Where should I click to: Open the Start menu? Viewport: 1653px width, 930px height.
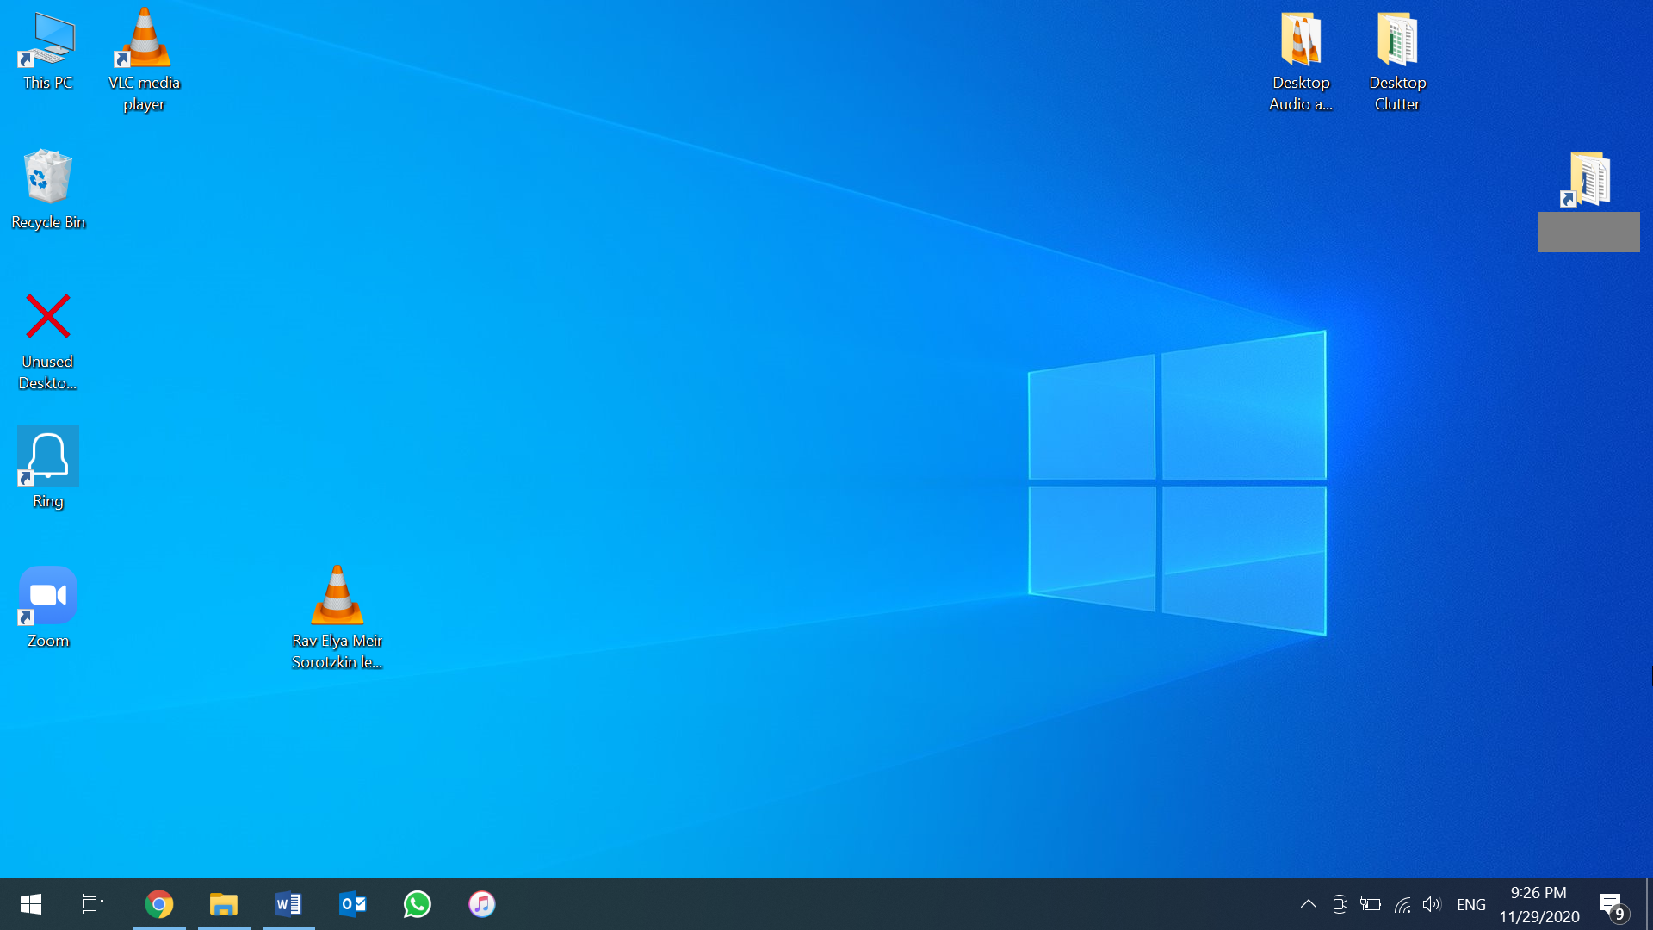pyautogui.click(x=30, y=904)
